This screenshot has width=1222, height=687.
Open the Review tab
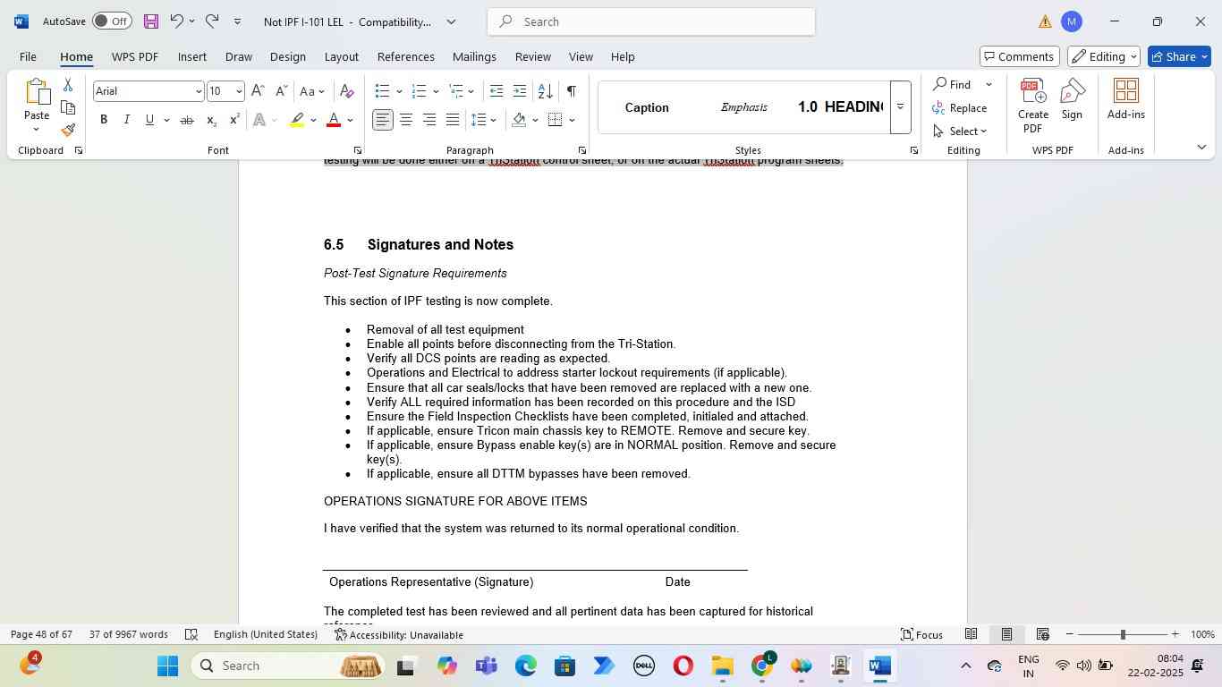[532, 56]
